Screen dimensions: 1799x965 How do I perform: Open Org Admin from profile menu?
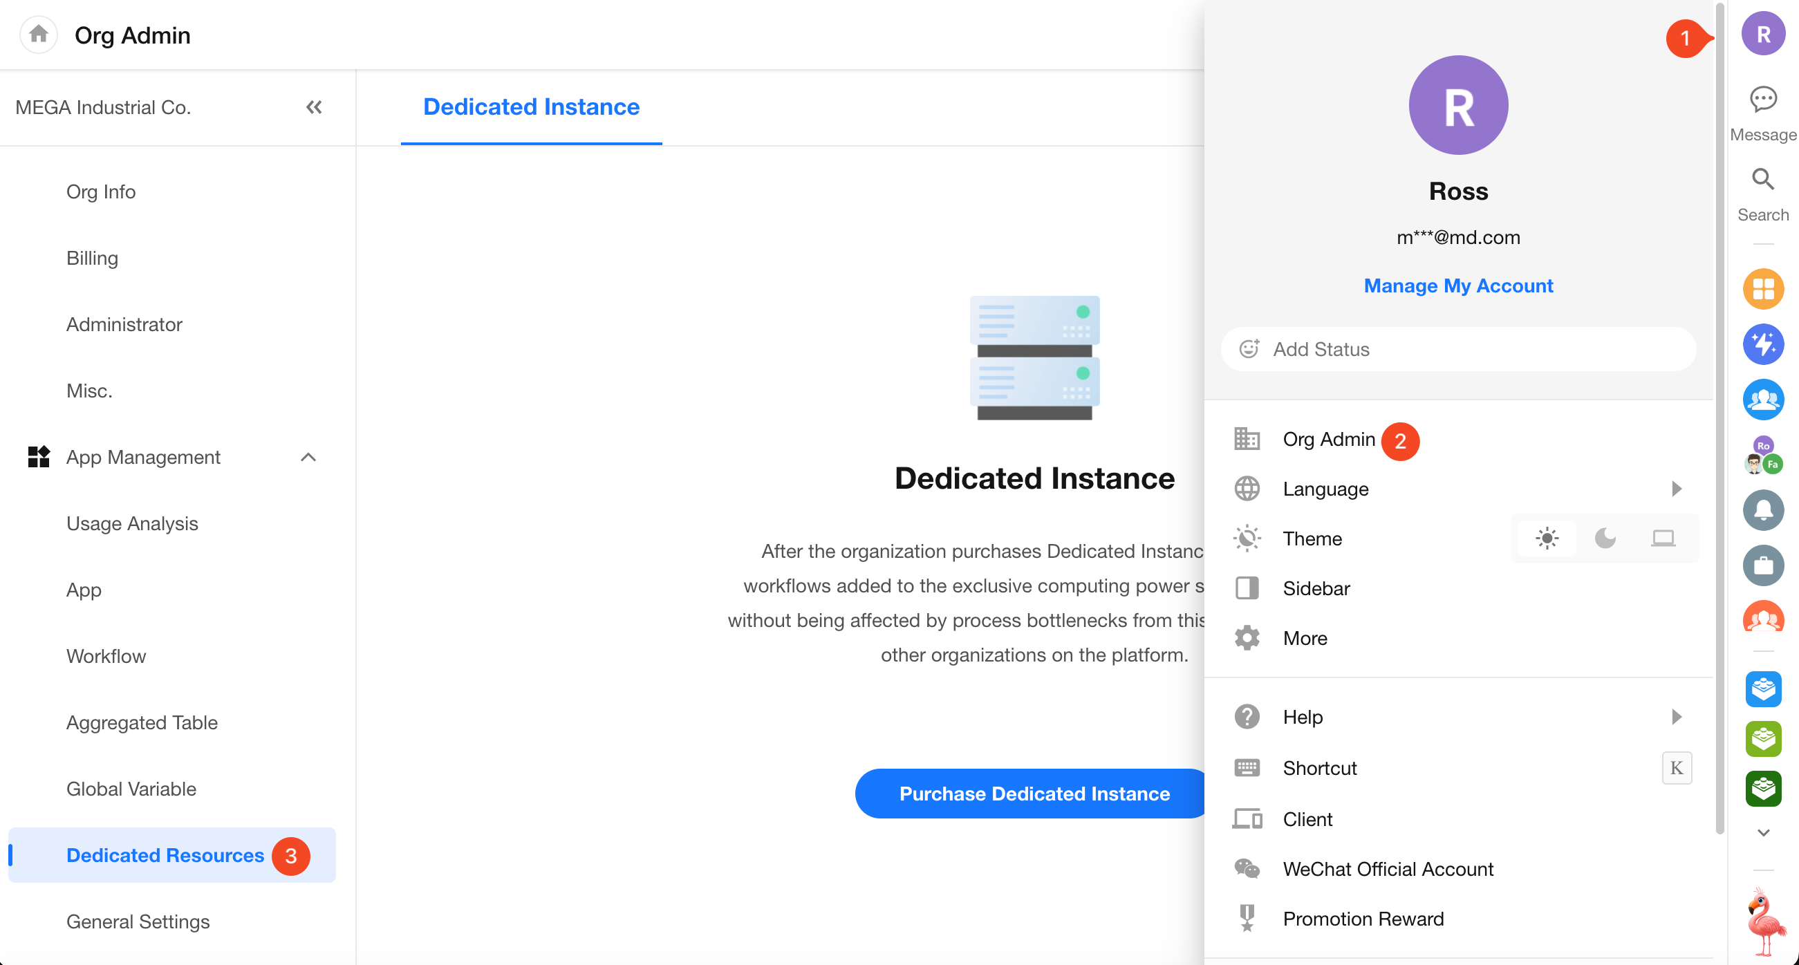[x=1328, y=439]
